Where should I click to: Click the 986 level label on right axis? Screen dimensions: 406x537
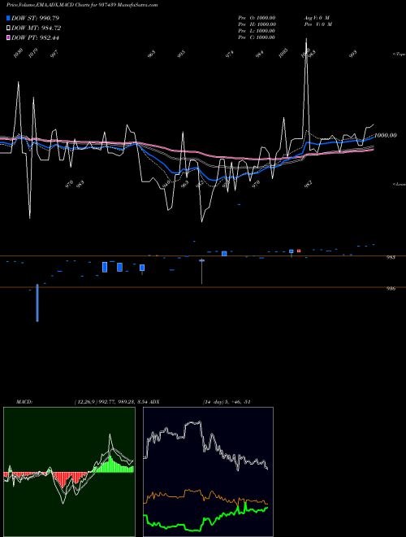click(x=391, y=289)
